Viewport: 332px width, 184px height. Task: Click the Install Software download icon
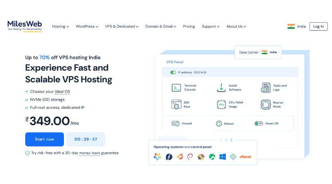click(221, 88)
